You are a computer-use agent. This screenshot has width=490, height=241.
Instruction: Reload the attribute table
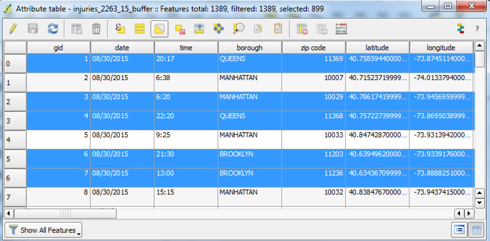pos(53,29)
